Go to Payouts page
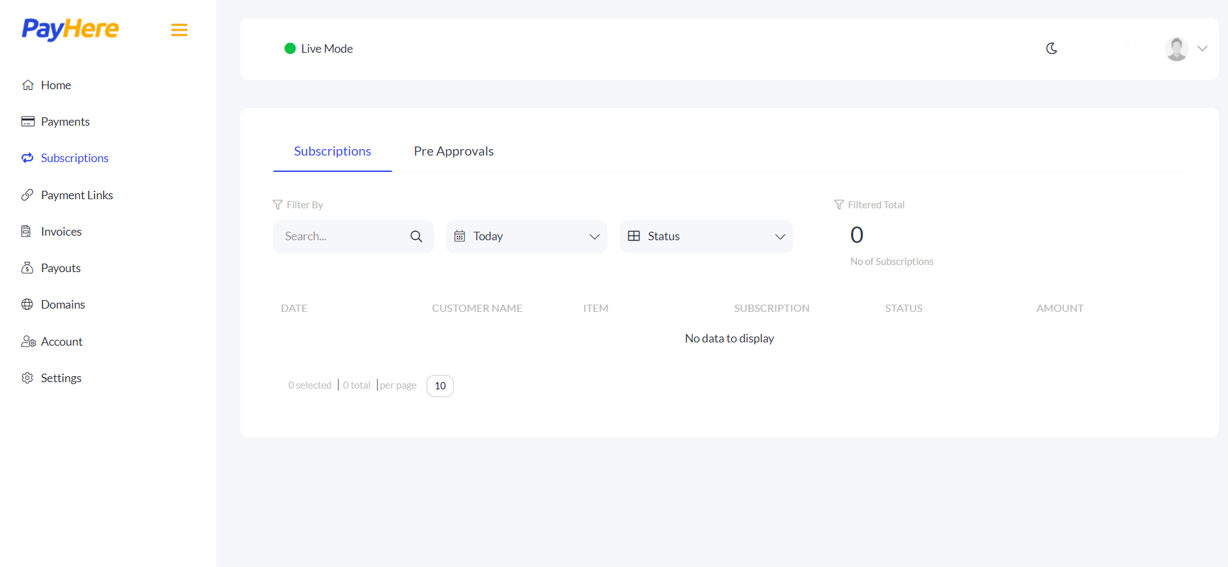1228x567 pixels. coord(61,268)
